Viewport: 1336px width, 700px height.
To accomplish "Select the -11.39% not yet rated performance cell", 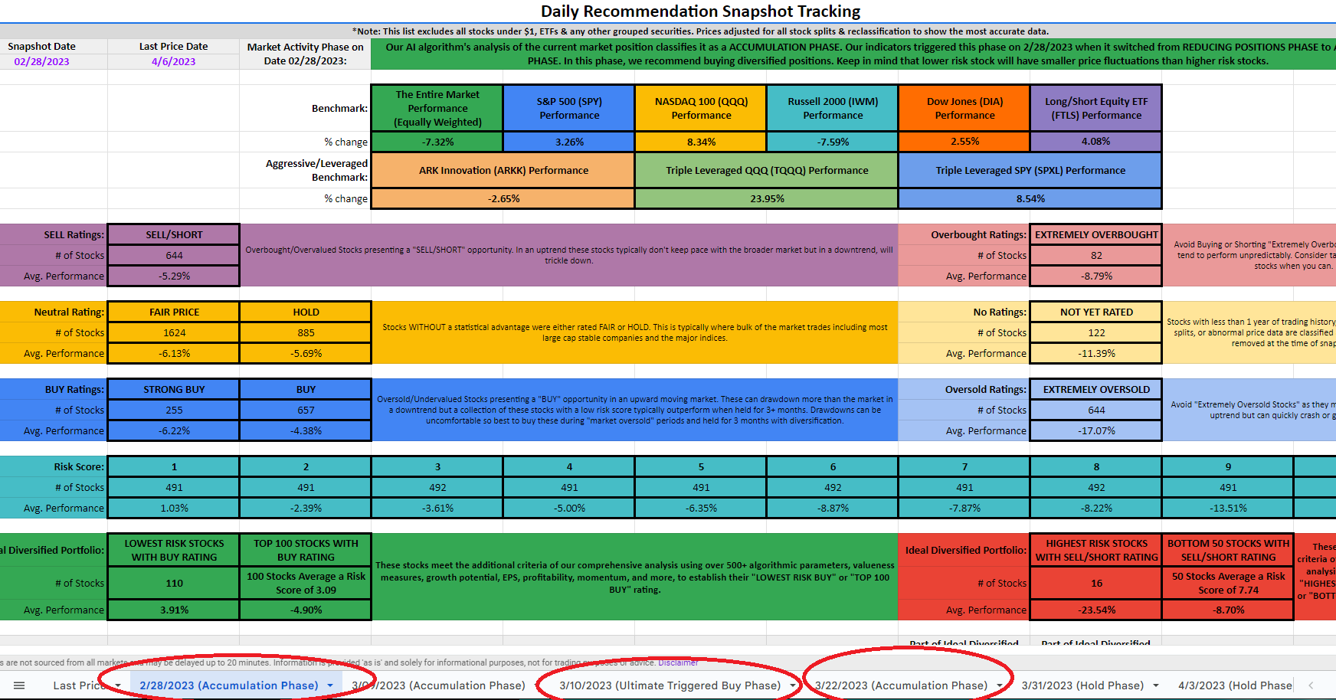I will tap(1096, 353).
